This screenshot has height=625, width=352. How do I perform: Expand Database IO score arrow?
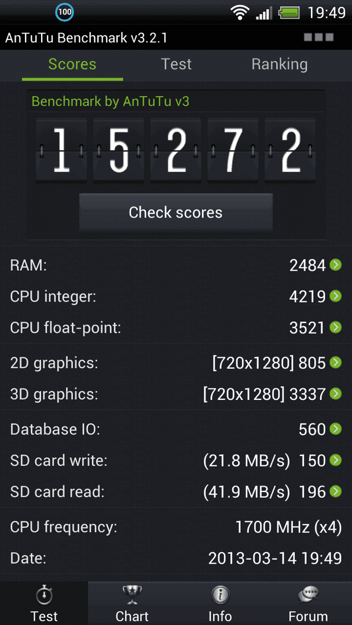click(x=336, y=429)
